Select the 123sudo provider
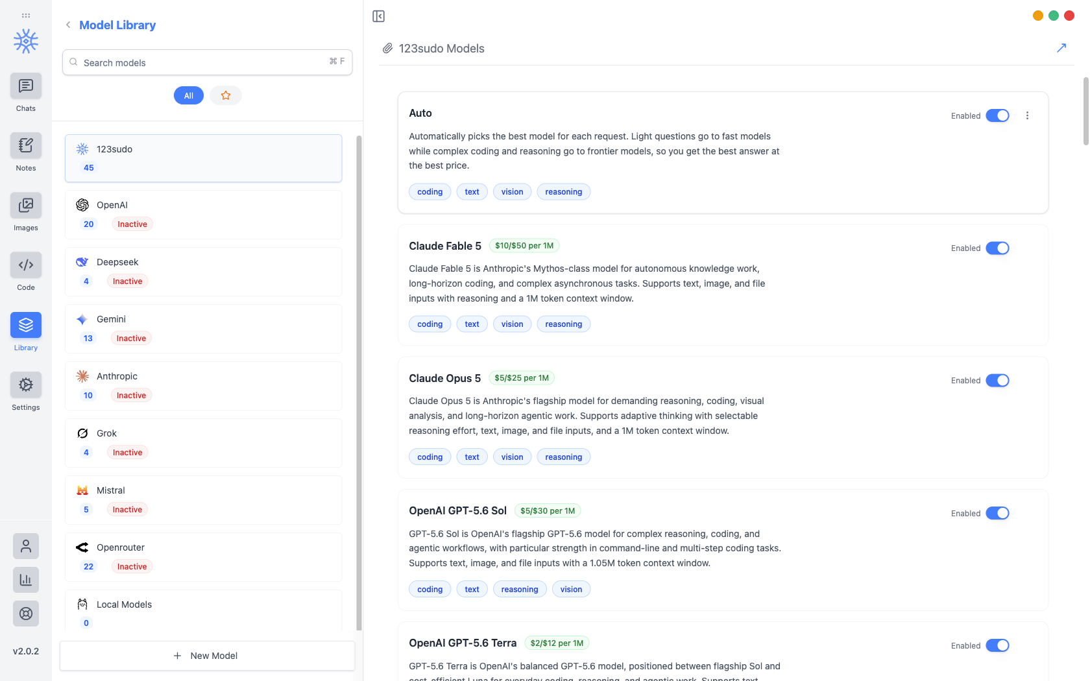Image resolution: width=1090 pixels, height=681 pixels. pos(204,158)
